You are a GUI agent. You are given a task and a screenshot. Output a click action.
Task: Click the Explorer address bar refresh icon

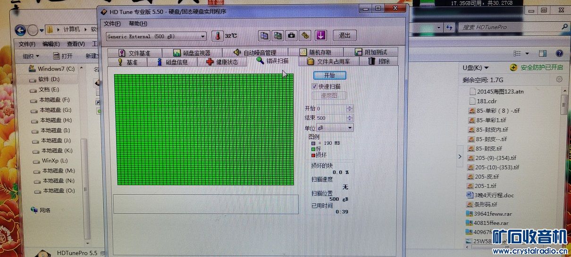[x=449, y=27]
